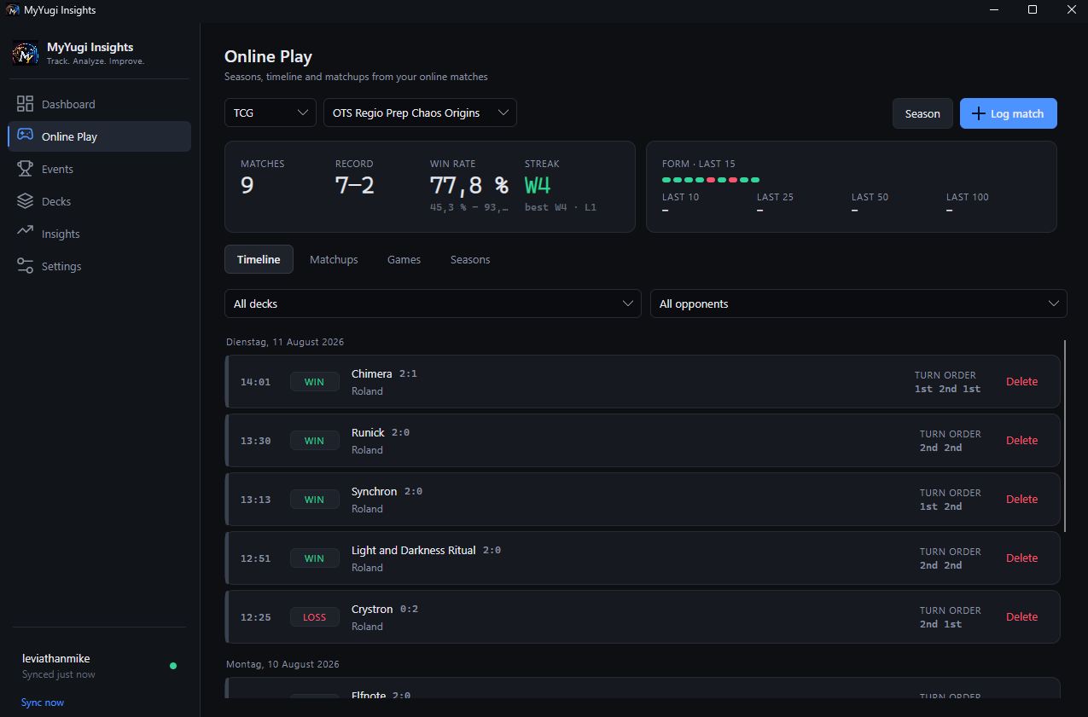Click the MyYugi title bar app icon
Screen dimensions: 1088x717
[x=13, y=10]
